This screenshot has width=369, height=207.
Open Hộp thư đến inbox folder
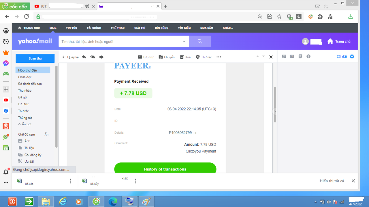coord(33,70)
